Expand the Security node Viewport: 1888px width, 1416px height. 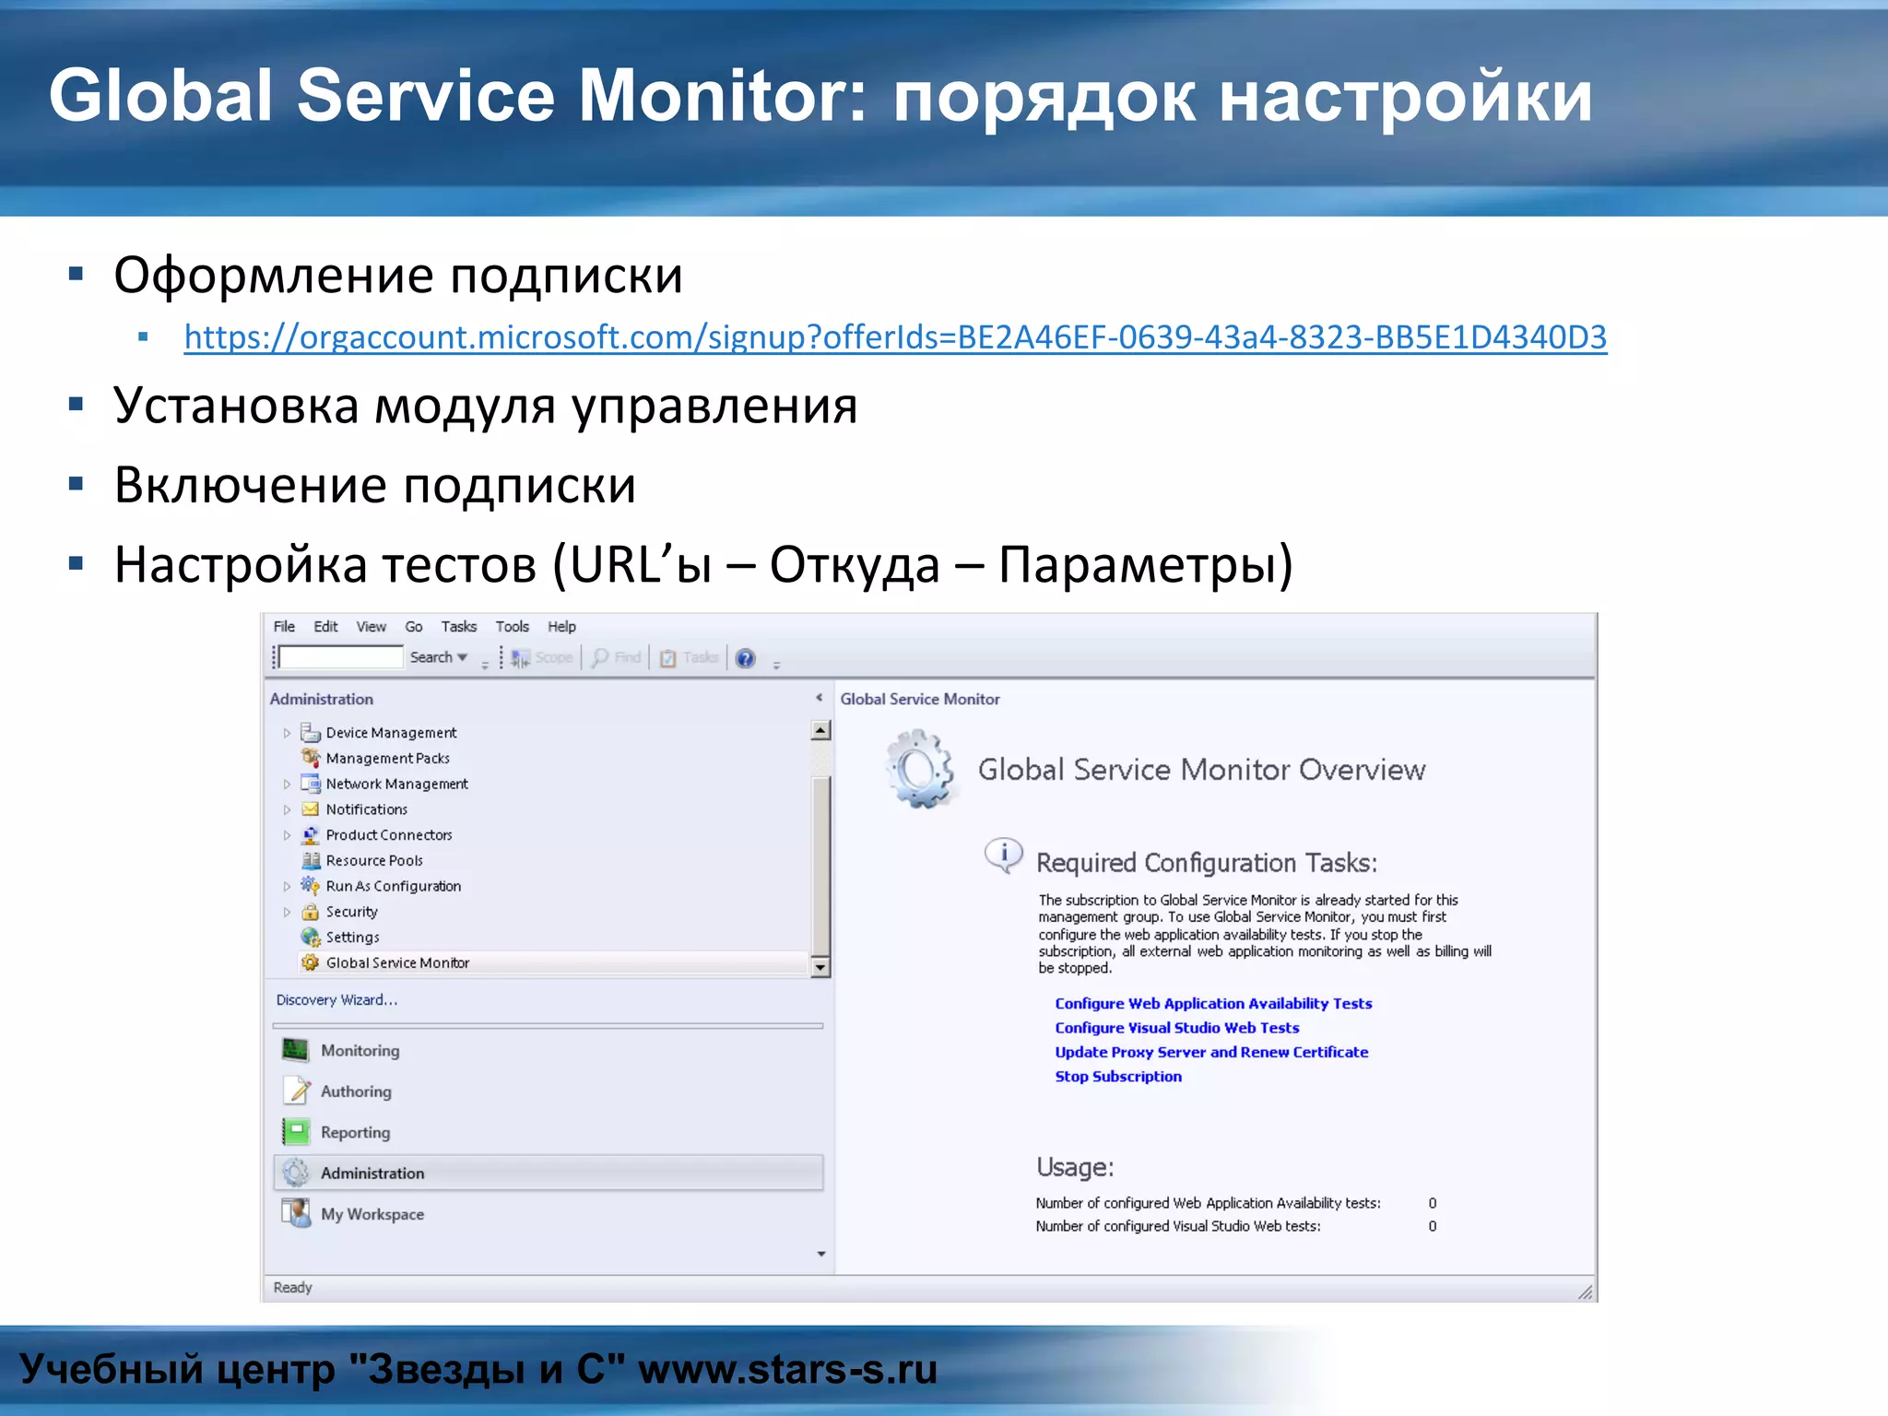click(x=287, y=912)
